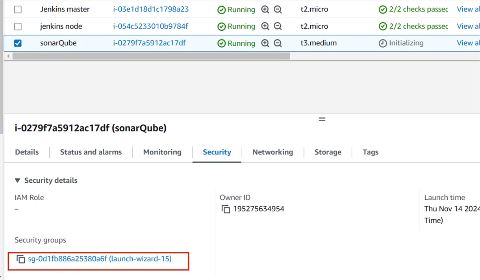Image resolution: width=480 pixels, height=280 pixels.
Task: Click the Initializing clock icon for sonarQube
Action: pyautogui.click(x=383, y=43)
